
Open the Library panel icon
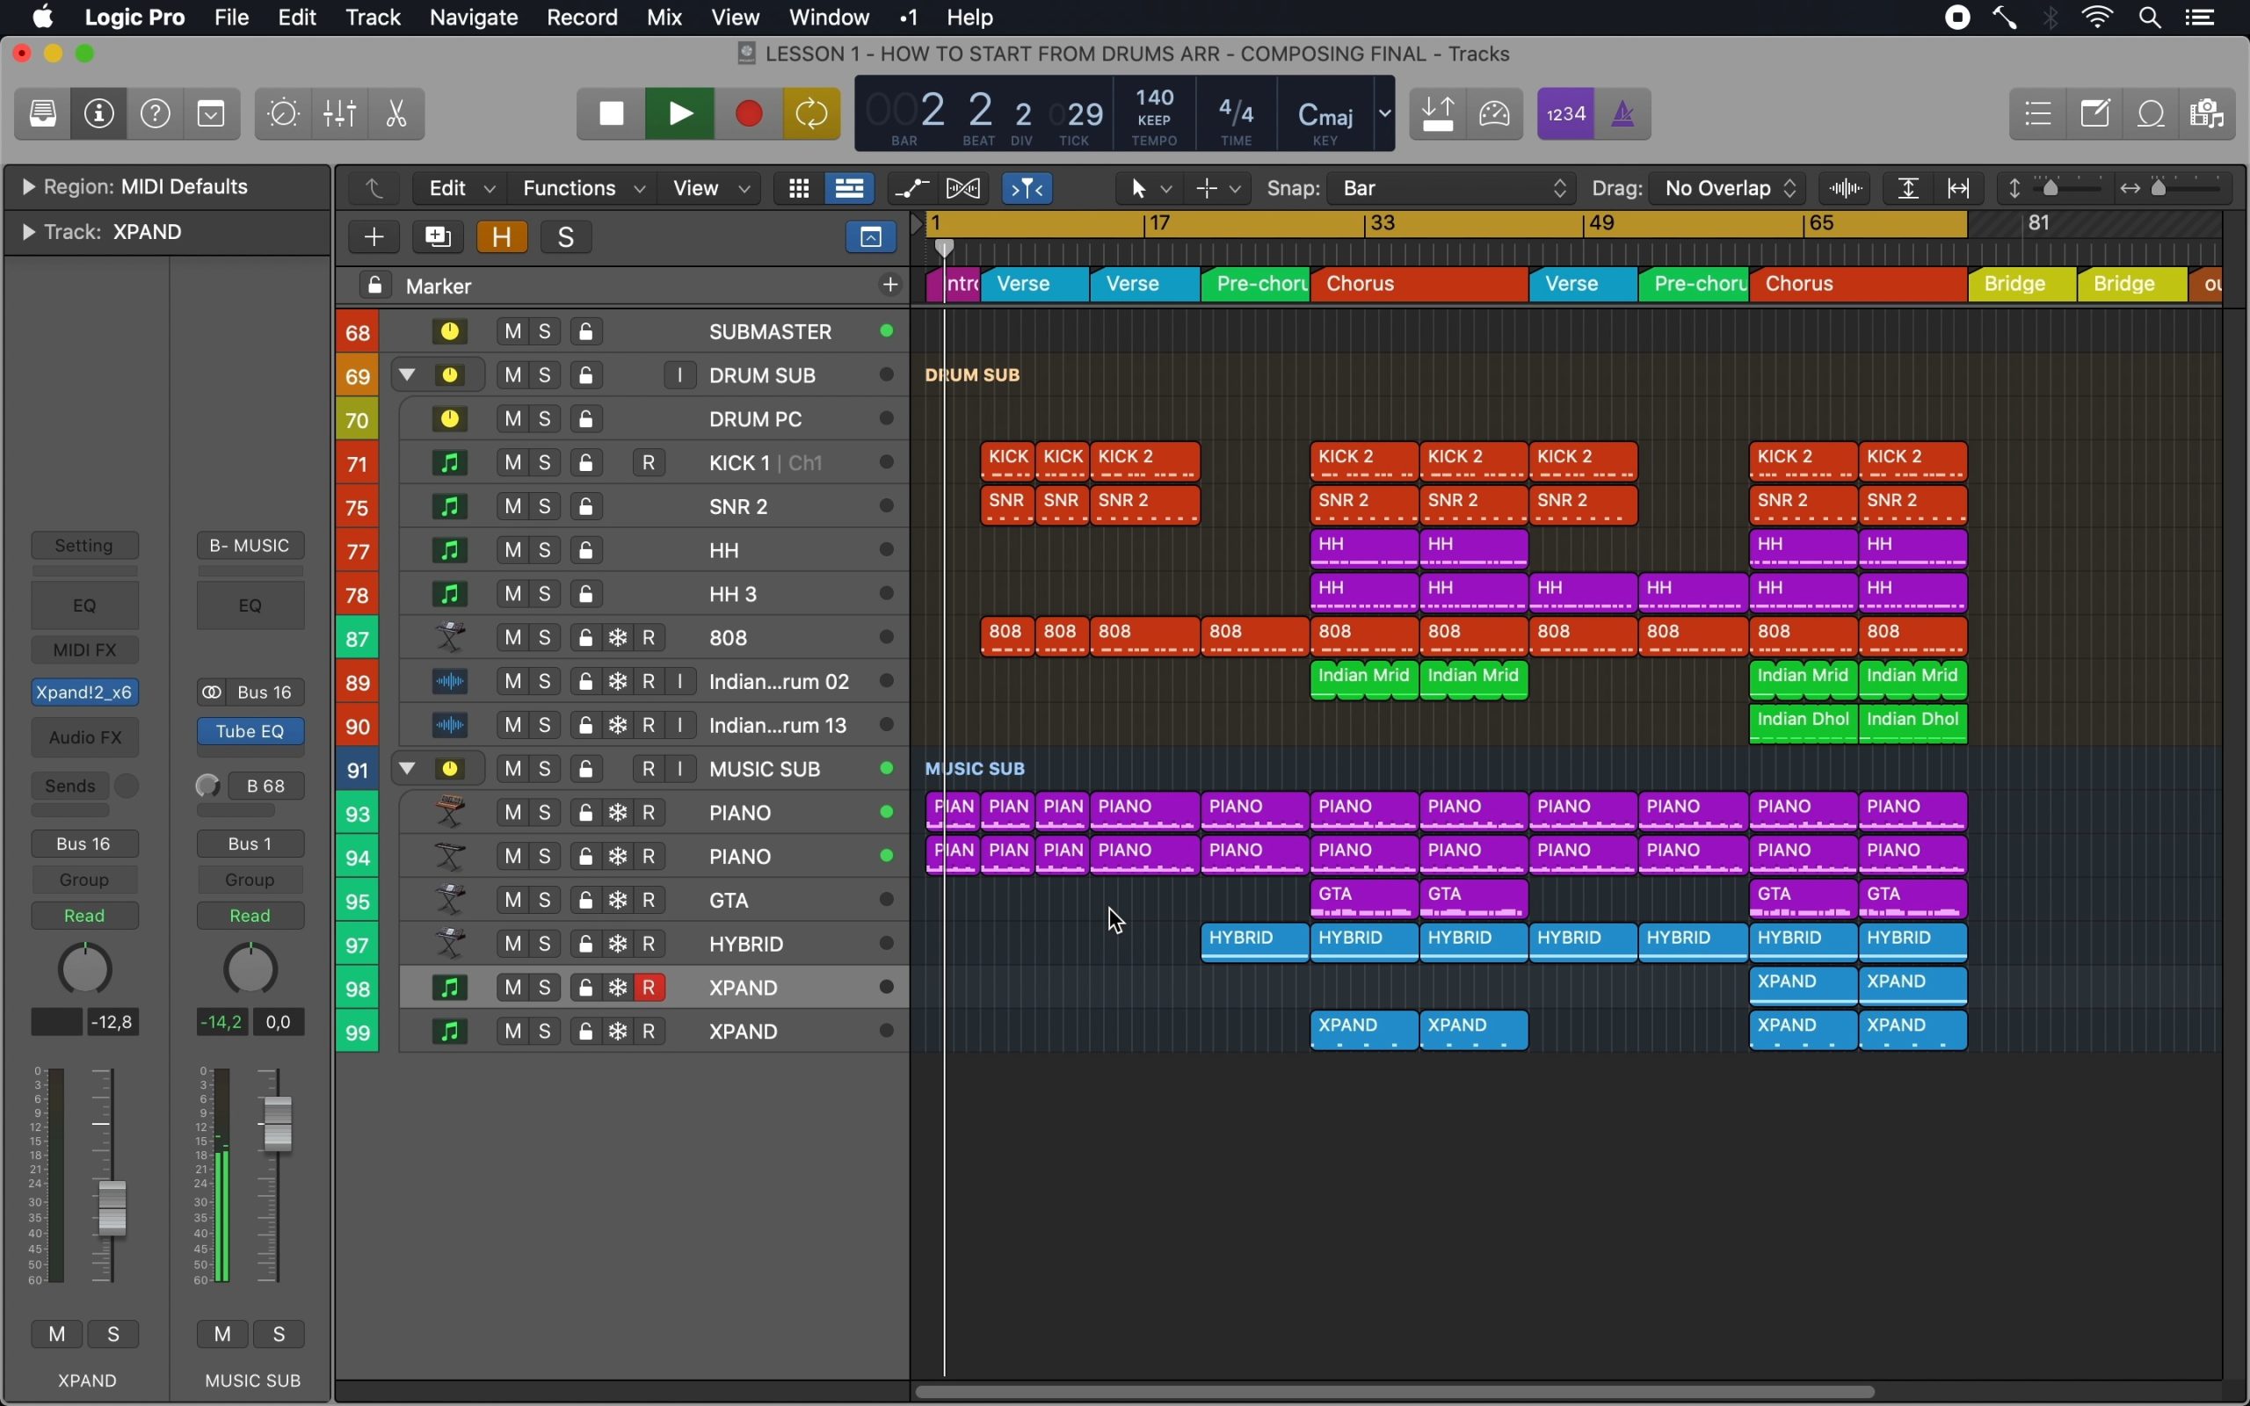pos(43,114)
